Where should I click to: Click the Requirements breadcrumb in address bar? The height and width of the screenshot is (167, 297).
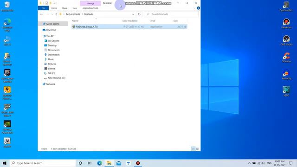click(x=73, y=14)
